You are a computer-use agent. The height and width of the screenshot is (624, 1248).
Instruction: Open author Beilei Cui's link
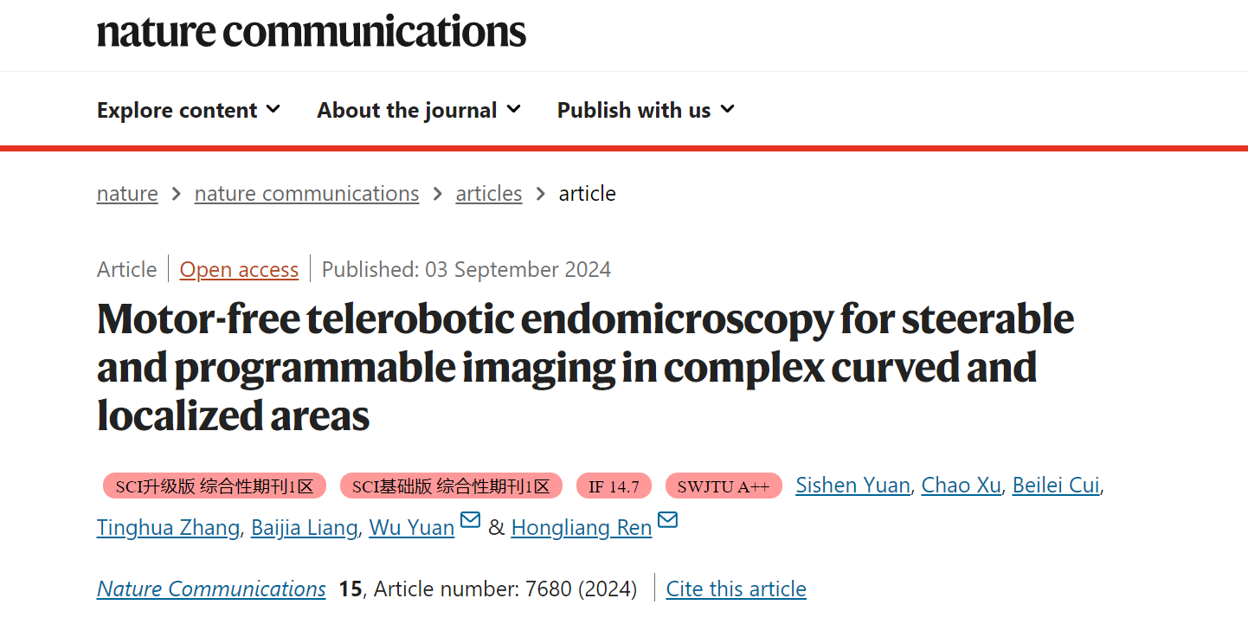(1056, 486)
